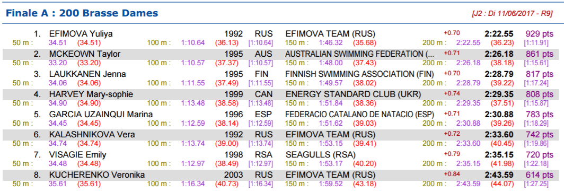Click the club ENERGY STANDARD CLUB (UKR)

[x=353, y=94]
